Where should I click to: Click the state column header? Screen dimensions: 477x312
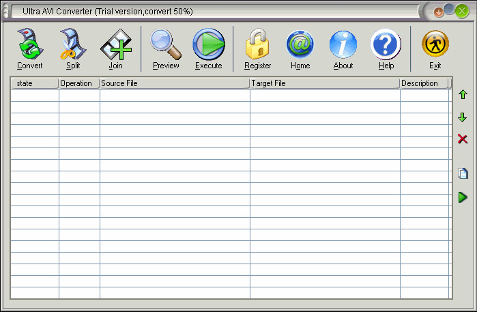coord(35,83)
